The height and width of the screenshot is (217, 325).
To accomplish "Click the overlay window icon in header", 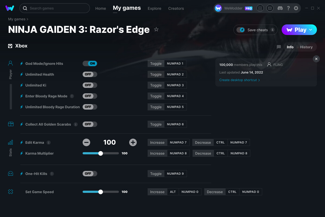I will [x=270, y=8].
